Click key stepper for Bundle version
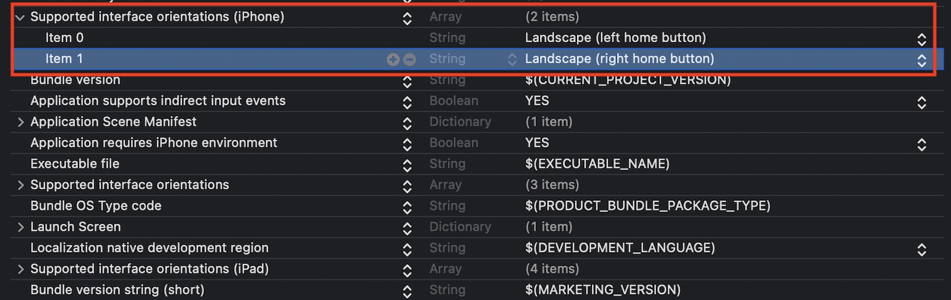The height and width of the screenshot is (300, 951). tap(407, 81)
